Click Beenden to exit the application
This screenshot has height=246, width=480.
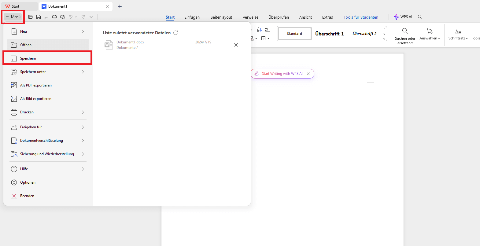click(x=48, y=196)
